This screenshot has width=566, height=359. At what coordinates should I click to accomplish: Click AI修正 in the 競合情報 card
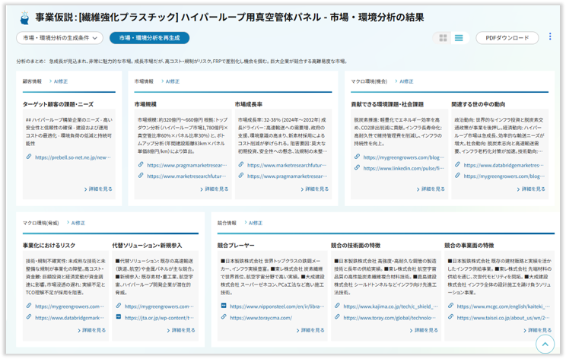tap(259, 222)
